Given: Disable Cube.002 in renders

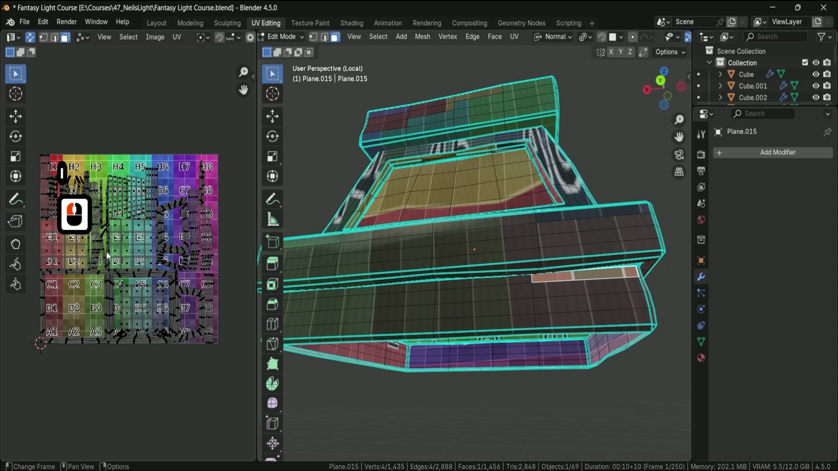Looking at the screenshot, I should pos(827,98).
